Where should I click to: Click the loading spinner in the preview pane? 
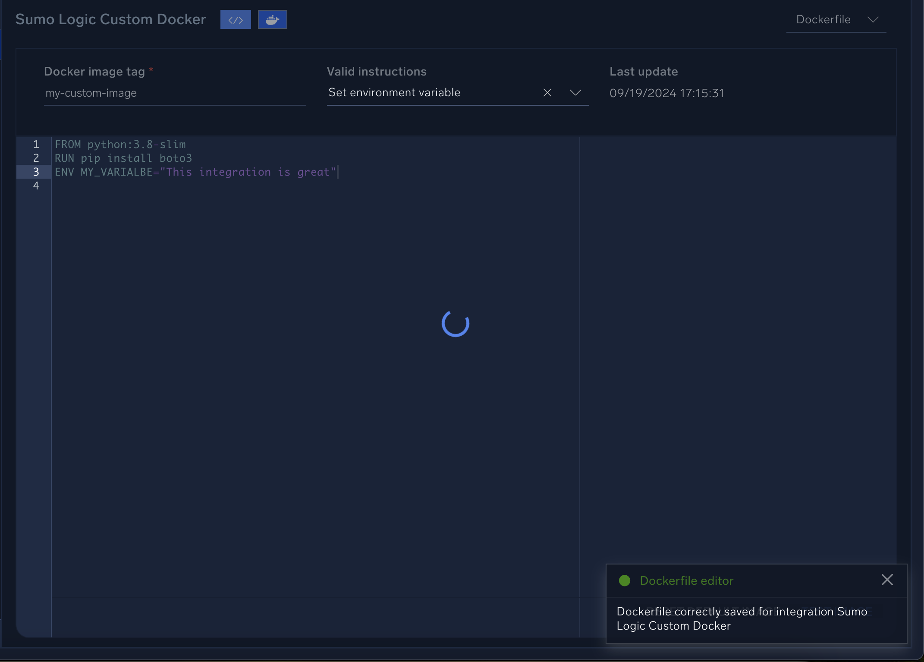[x=455, y=324]
